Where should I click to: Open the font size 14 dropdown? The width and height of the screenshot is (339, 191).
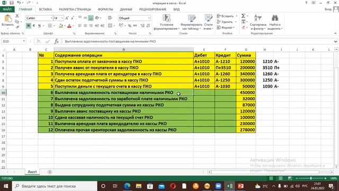[x=63, y=18]
